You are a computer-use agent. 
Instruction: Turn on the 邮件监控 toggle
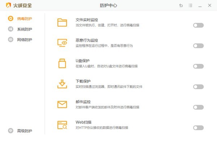tap(198, 107)
